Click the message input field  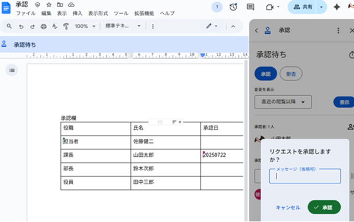(x=305, y=176)
